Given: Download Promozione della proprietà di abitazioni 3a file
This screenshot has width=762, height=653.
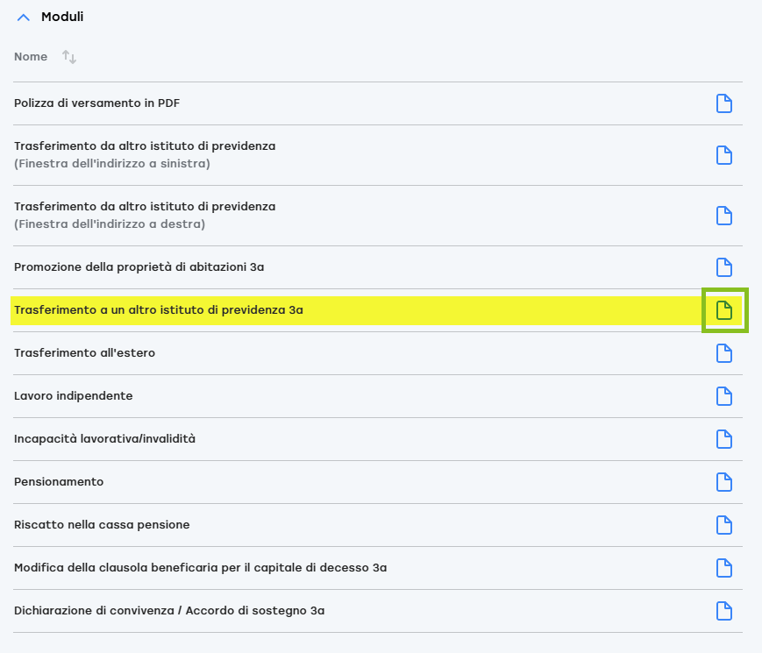Looking at the screenshot, I should pyautogui.click(x=724, y=267).
